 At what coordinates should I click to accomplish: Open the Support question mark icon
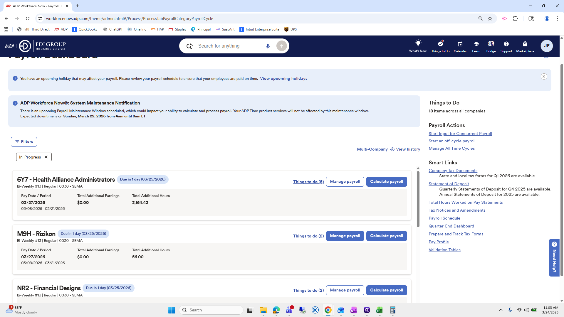coord(506,44)
